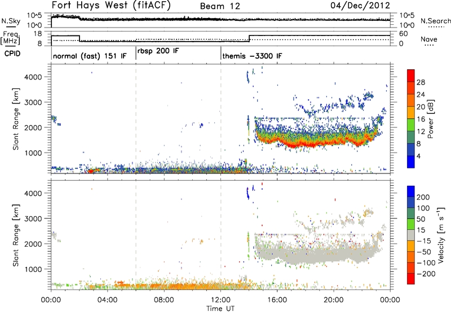This screenshot has width=451, height=312.
Task: Click the "Freq. [MHz]" axis label
Action: coord(11,38)
